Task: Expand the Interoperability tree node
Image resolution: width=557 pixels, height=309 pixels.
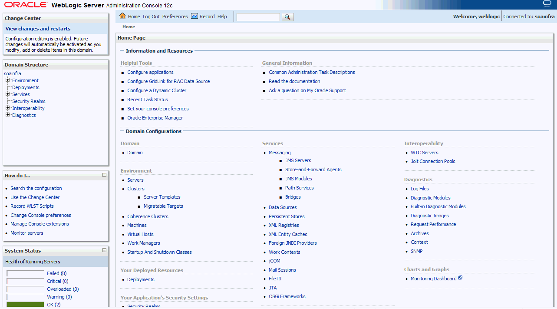Action: [7, 108]
